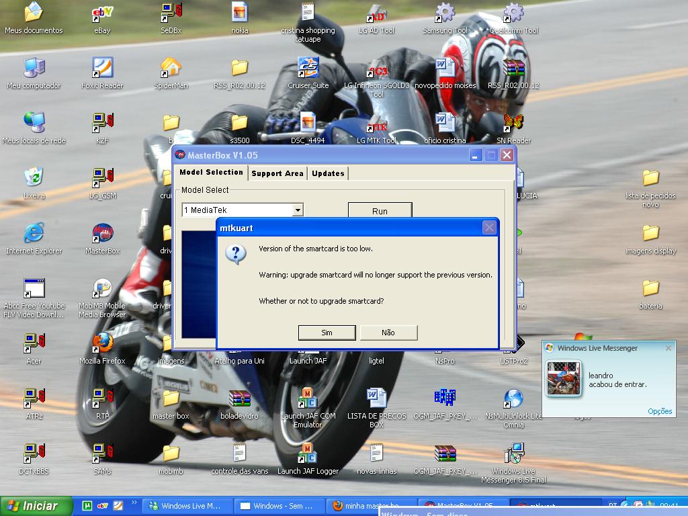Select the Foxit Reader desktop shortcut
Screen dimensions: 688x516
tap(102, 73)
